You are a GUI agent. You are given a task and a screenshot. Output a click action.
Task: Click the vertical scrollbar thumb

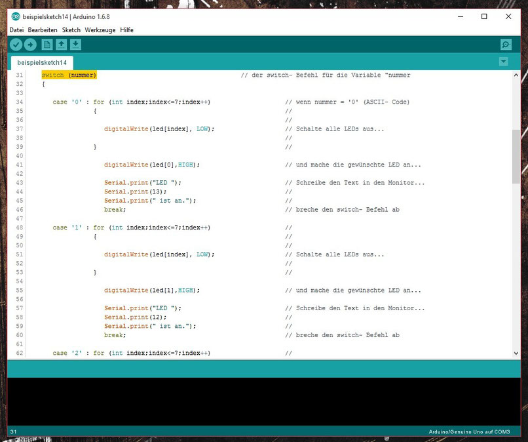(x=516, y=157)
